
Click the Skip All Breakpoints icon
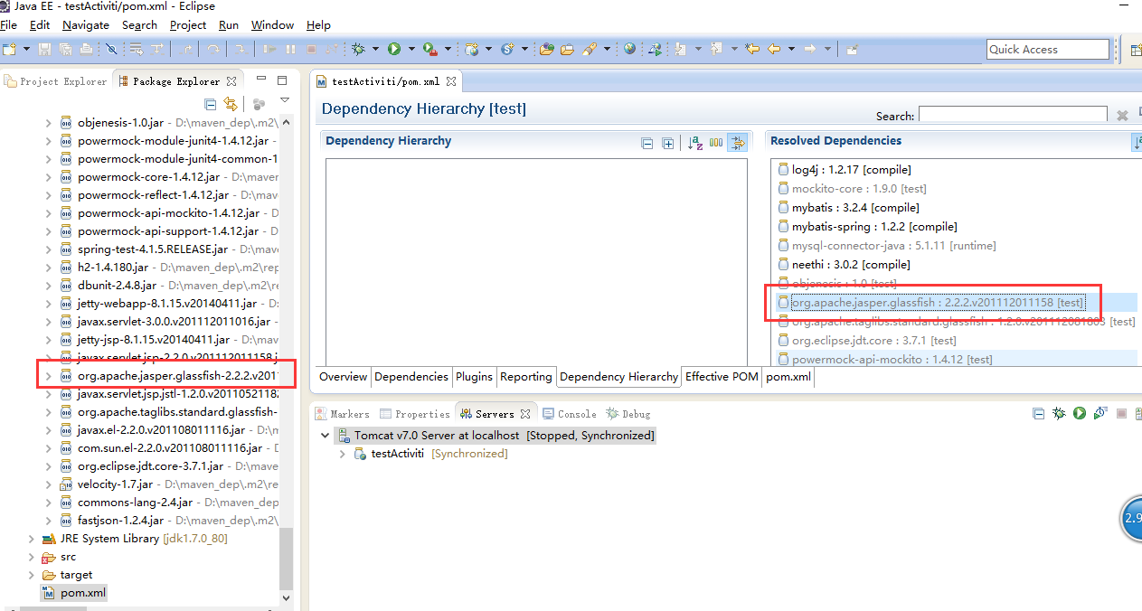tap(111, 49)
